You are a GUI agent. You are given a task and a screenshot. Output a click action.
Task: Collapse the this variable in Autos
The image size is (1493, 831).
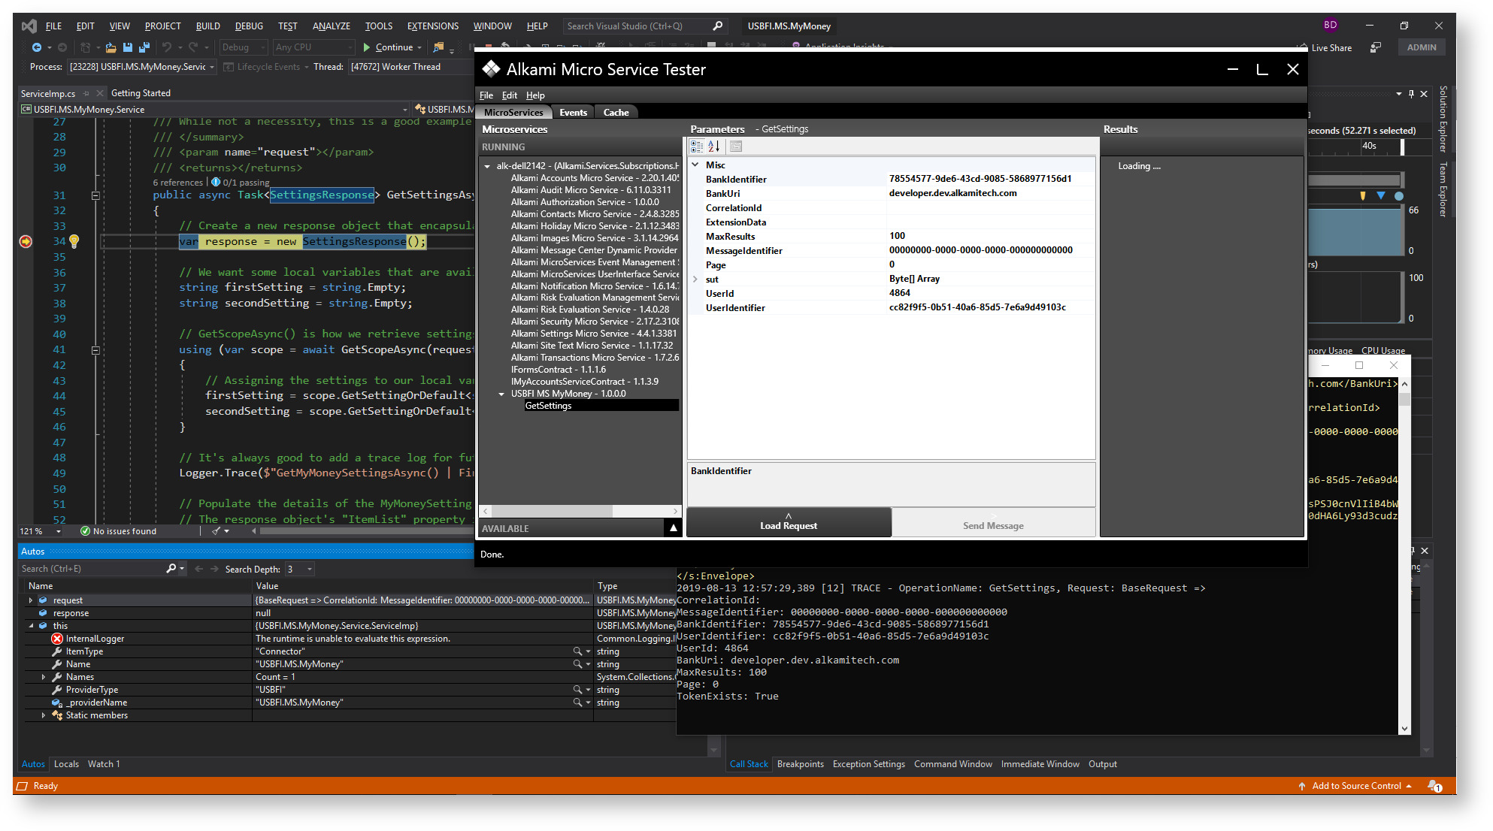[x=31, y=626]
